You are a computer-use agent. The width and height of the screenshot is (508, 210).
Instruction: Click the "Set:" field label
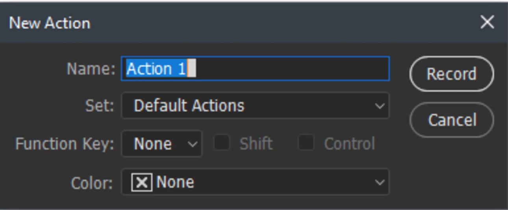100,106
